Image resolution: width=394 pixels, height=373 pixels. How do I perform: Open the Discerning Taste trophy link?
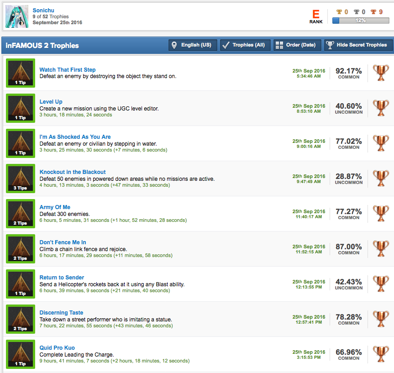[61, 313]
